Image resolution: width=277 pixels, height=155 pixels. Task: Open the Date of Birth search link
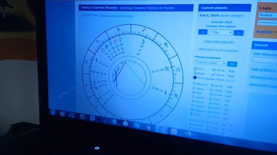[264, 70]
